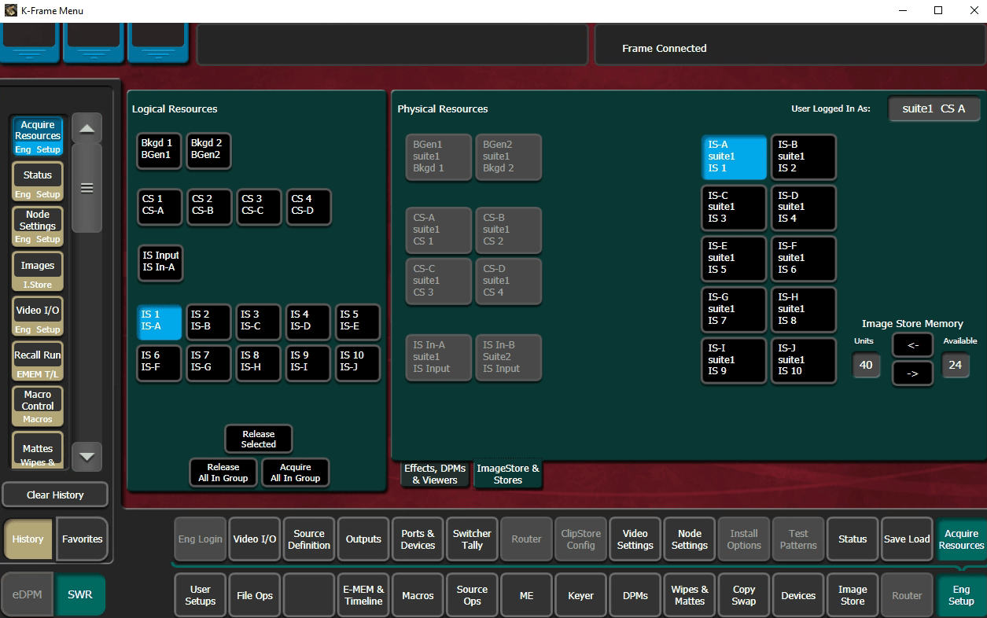Switch to ImageStore & Stores tab
Viewport: 987px width, 618px height.
pyautogui.click(x=508, y=474)
